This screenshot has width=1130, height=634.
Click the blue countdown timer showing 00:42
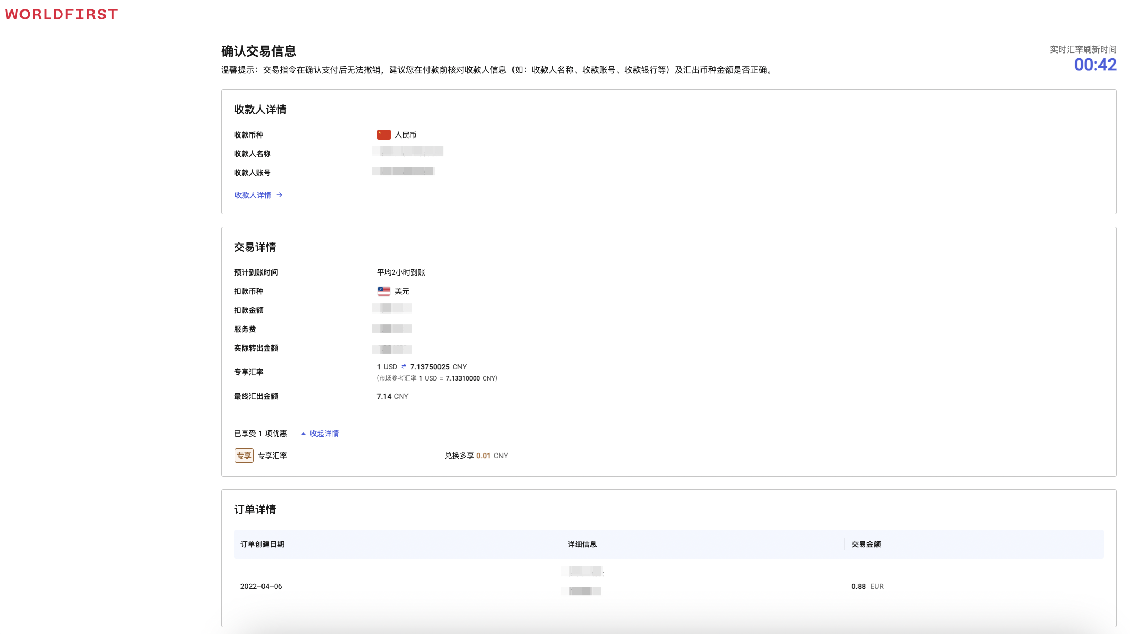(1095, 64)
